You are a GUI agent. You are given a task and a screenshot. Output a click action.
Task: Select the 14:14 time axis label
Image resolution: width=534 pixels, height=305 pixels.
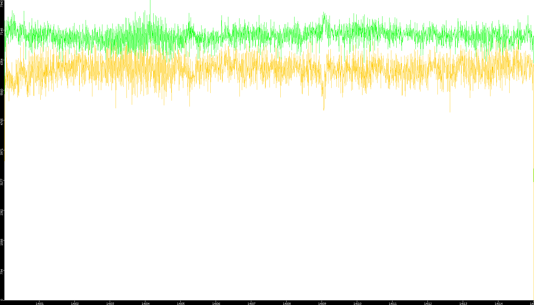coord(498,304)
